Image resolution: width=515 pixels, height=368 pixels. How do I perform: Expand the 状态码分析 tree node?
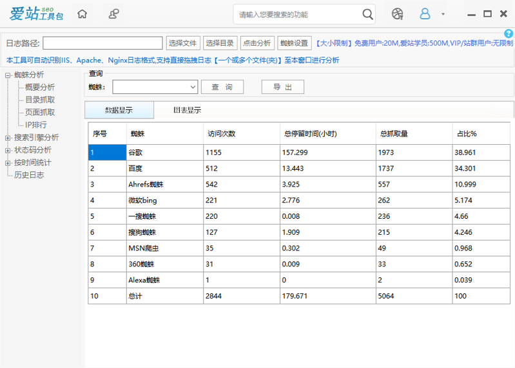8,151
